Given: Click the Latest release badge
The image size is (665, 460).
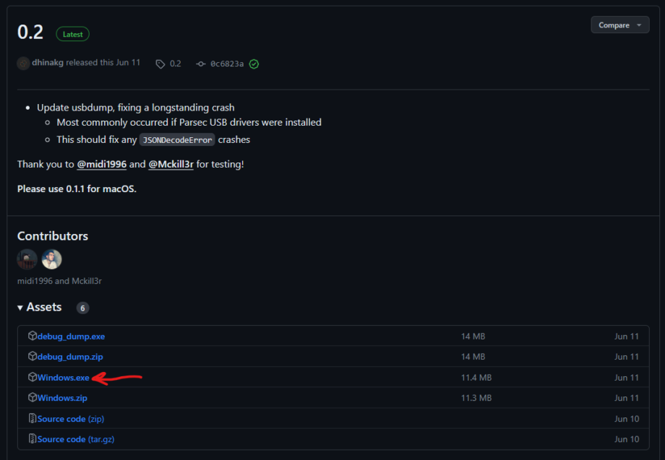Looking at the screenshot, I should click(72, 34).
